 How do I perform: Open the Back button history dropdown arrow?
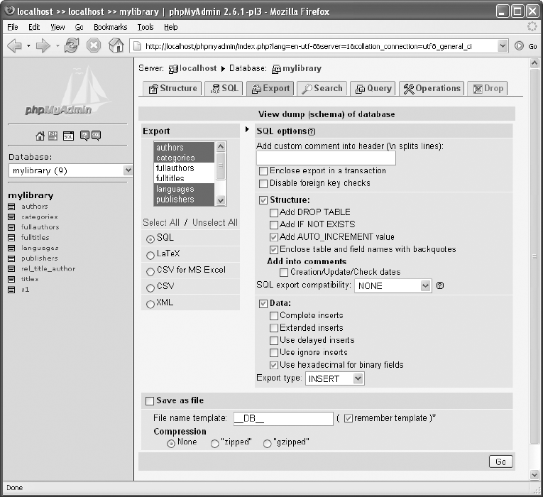pos(28,45)
